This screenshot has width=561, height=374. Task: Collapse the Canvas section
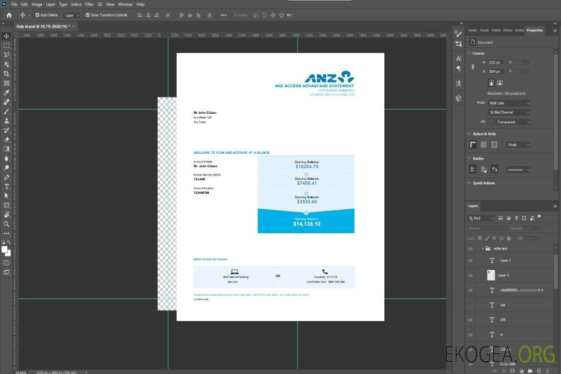(469, 54)
